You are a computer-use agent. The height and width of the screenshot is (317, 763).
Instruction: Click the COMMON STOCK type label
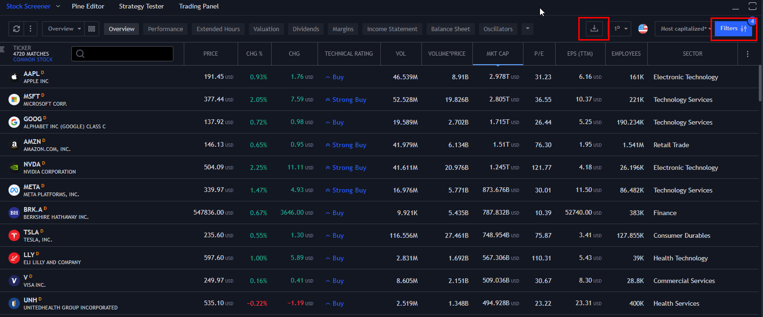33,59
